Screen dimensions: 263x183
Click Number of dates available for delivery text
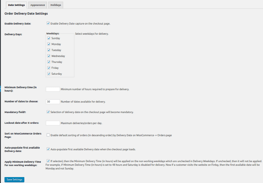tap(83, 102)
